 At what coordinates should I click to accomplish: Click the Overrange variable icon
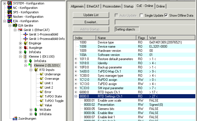(x=42, y=79)
